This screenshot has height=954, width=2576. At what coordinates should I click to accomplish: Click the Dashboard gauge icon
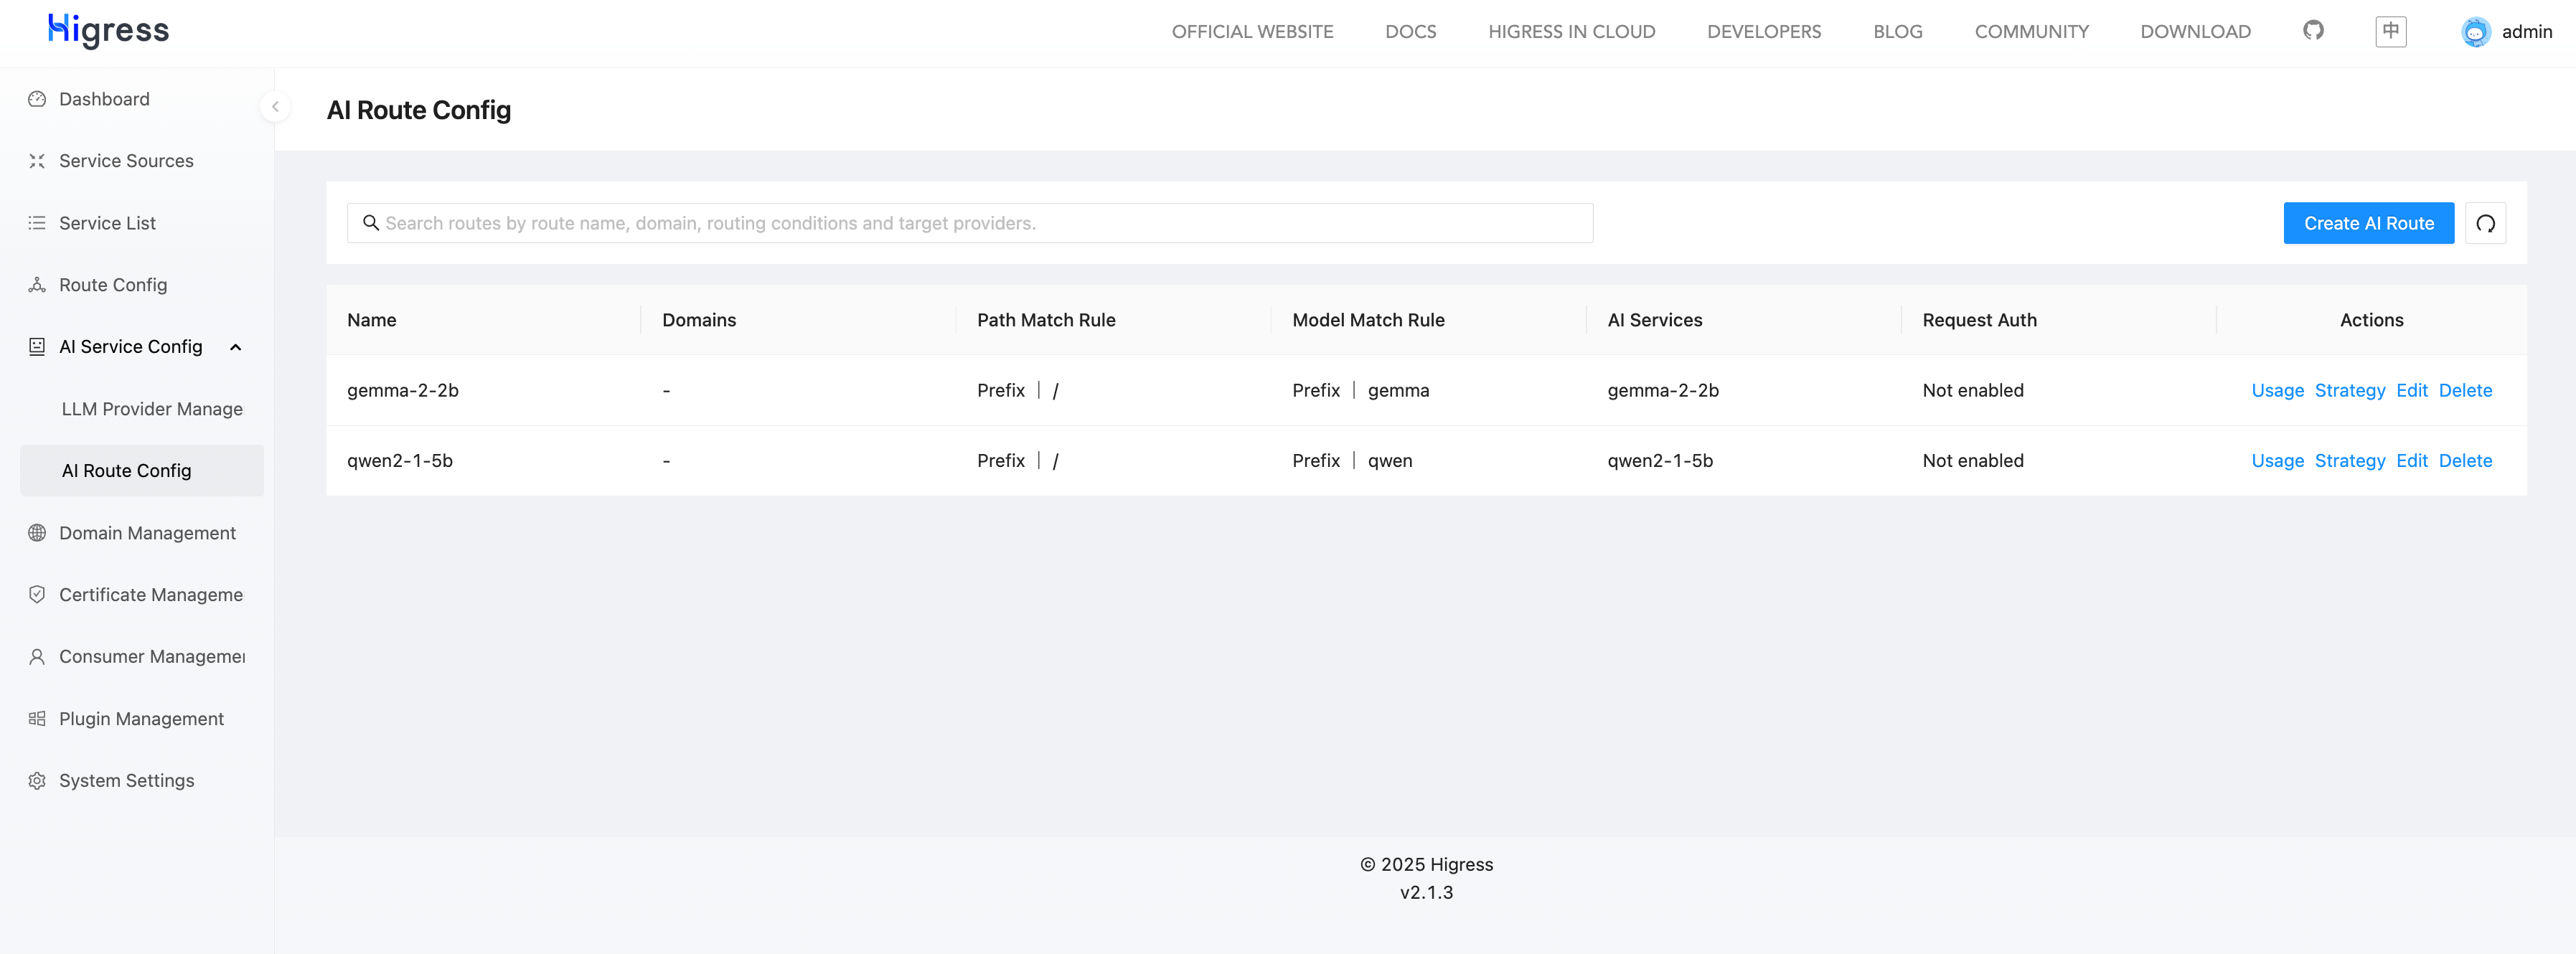37,99
